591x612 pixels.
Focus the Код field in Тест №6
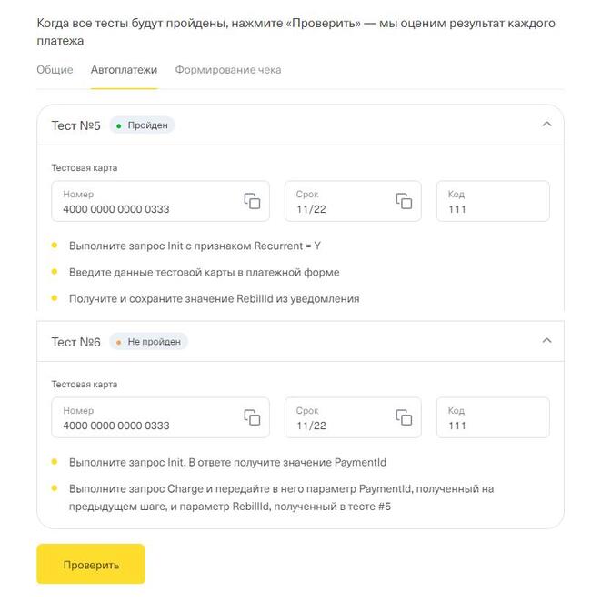coord(492,418)
